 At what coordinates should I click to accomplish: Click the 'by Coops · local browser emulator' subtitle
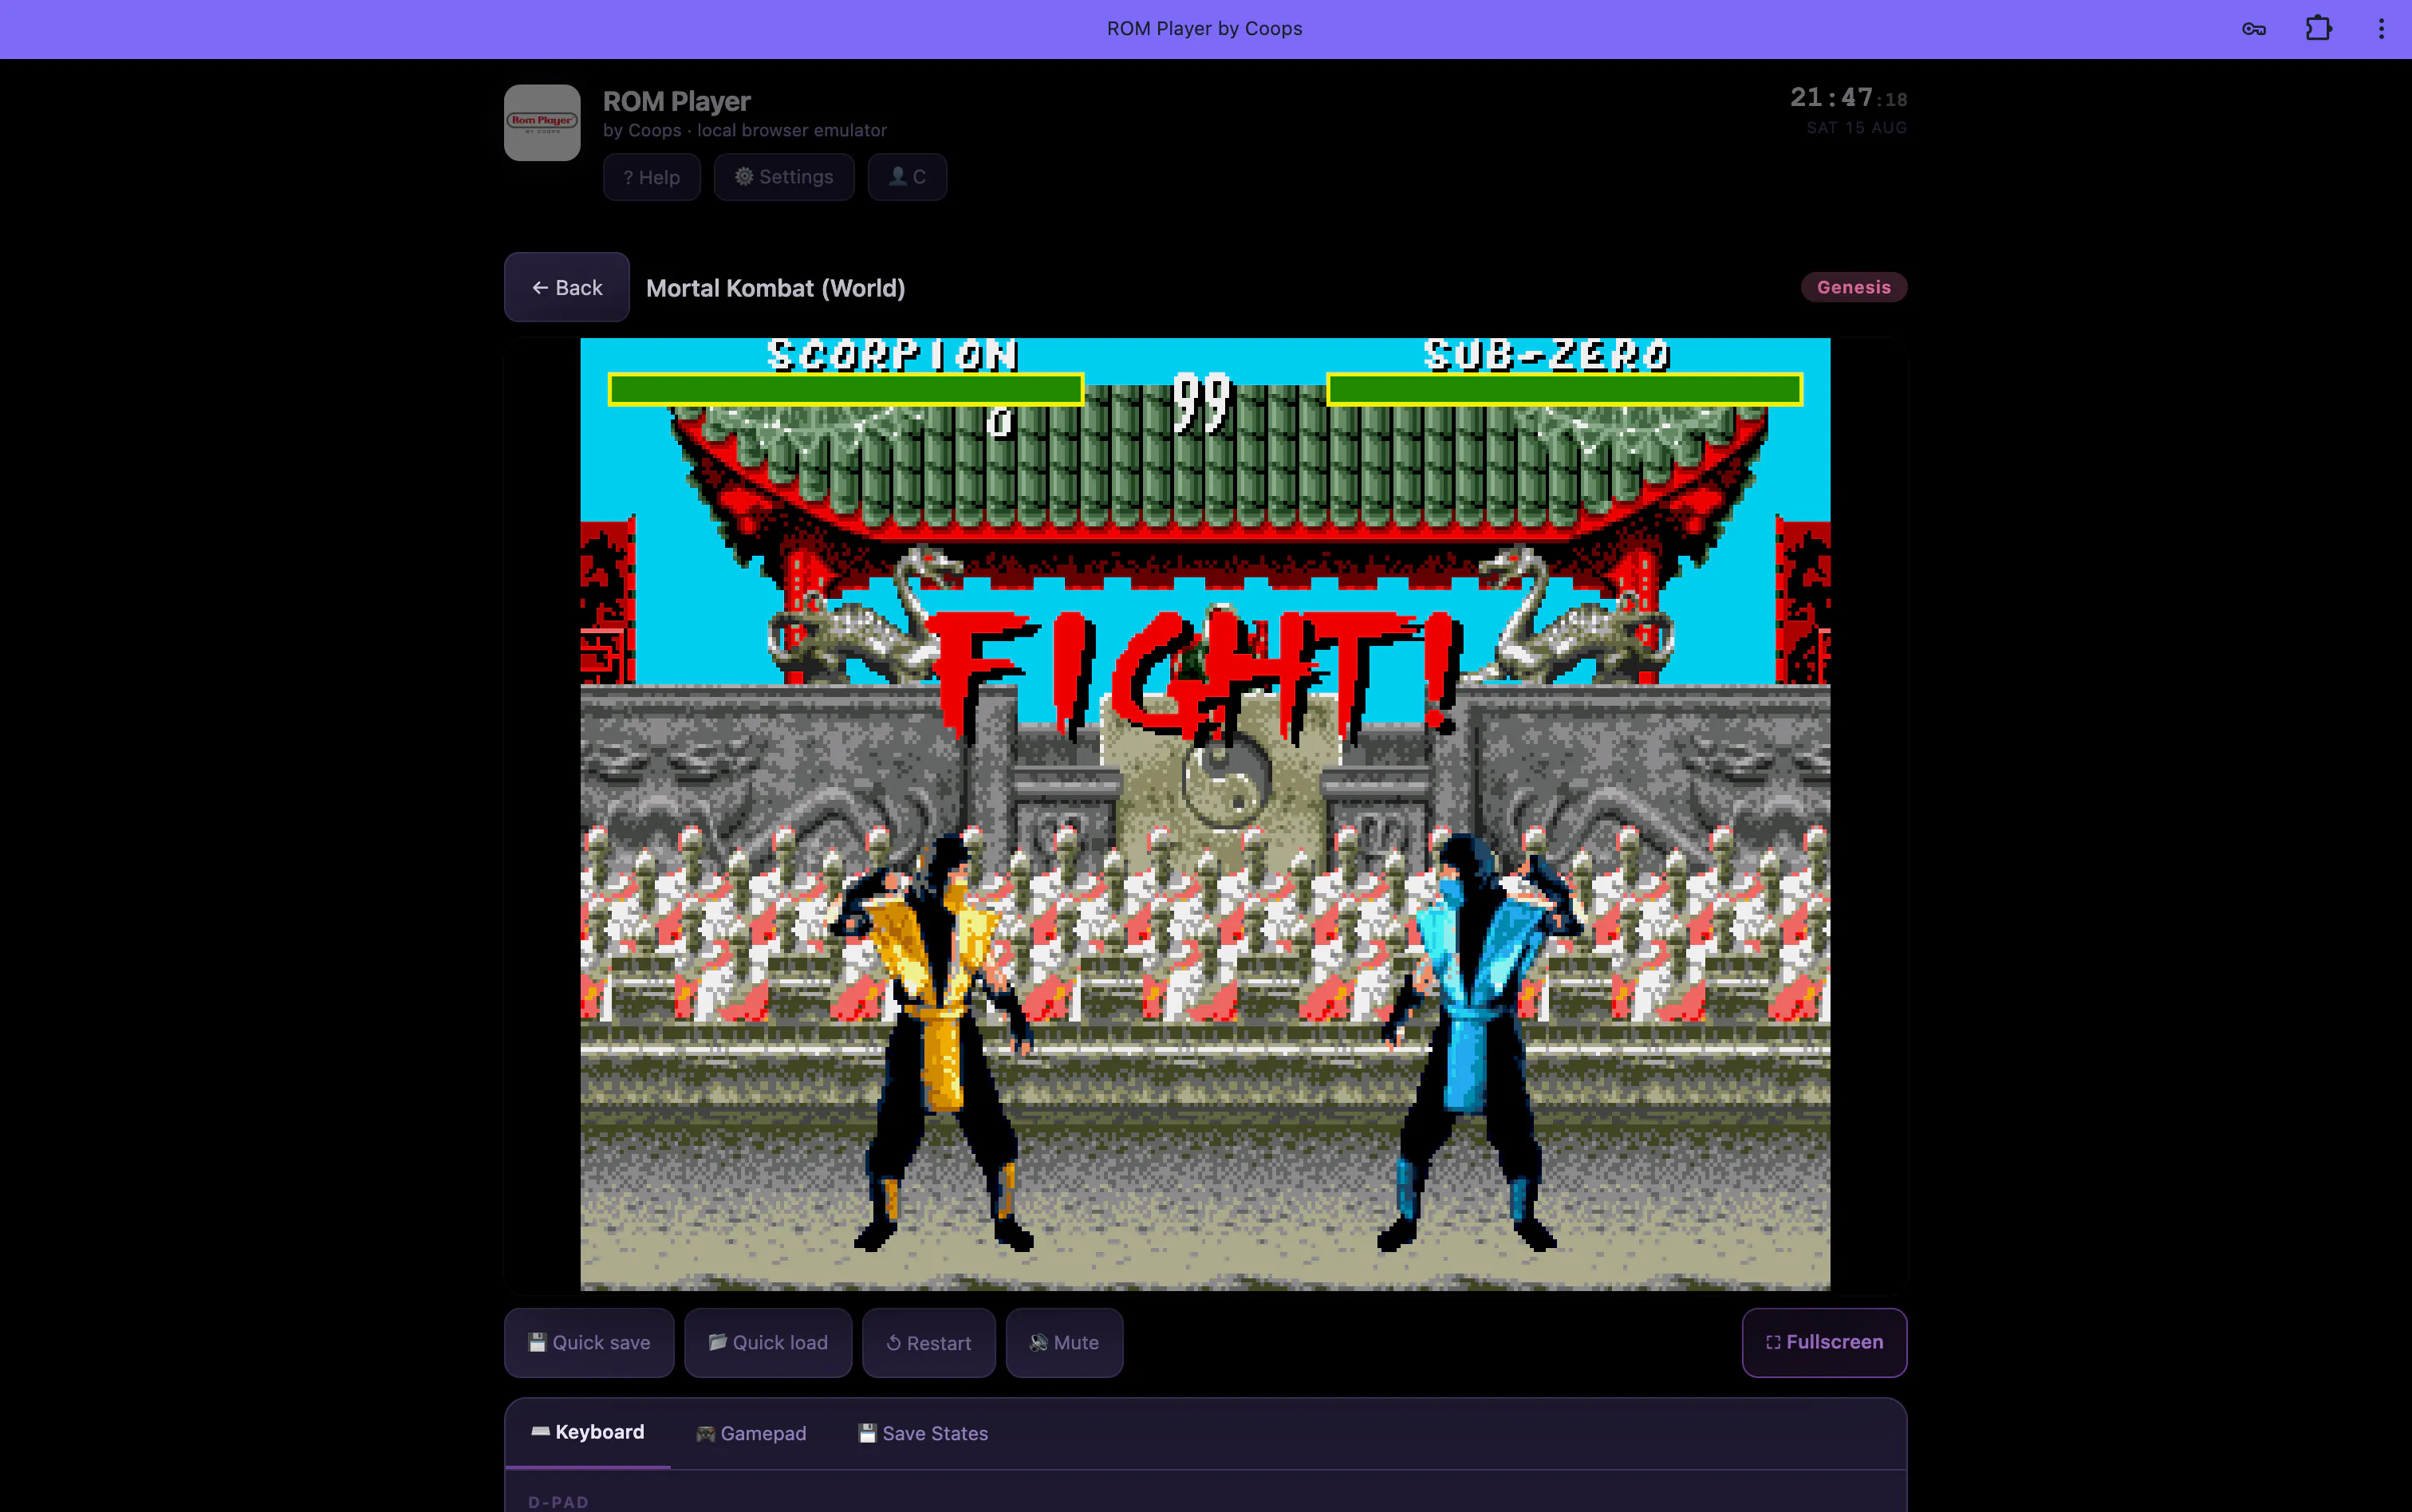[x=744, y=130]
